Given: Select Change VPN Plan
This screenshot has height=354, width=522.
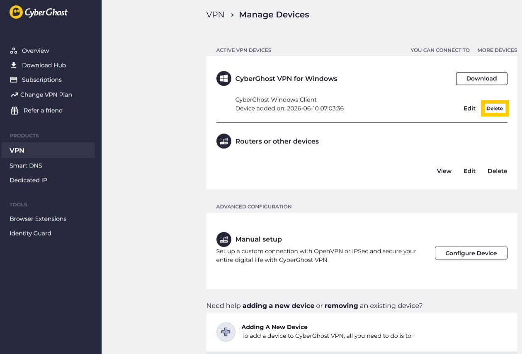Looking at the screenshot, I should click(46, 95).
